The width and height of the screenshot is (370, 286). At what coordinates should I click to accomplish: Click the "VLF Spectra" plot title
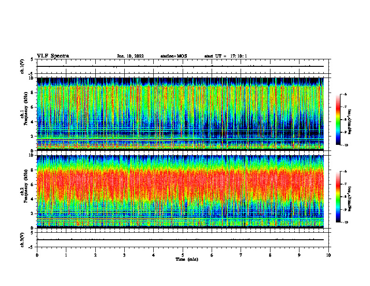[x=53, y=56]
